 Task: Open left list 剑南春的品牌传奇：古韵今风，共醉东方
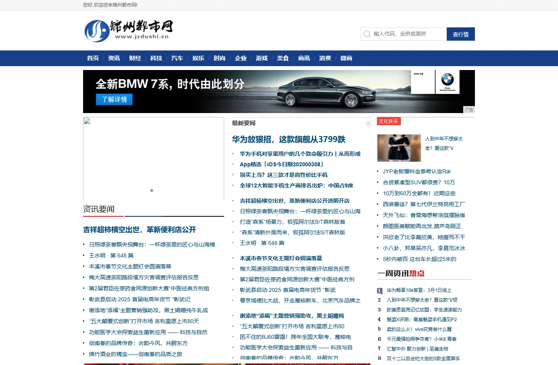(138, 343)
